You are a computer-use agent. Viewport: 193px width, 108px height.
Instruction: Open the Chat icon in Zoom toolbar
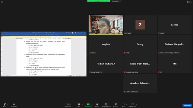[79, 104]
